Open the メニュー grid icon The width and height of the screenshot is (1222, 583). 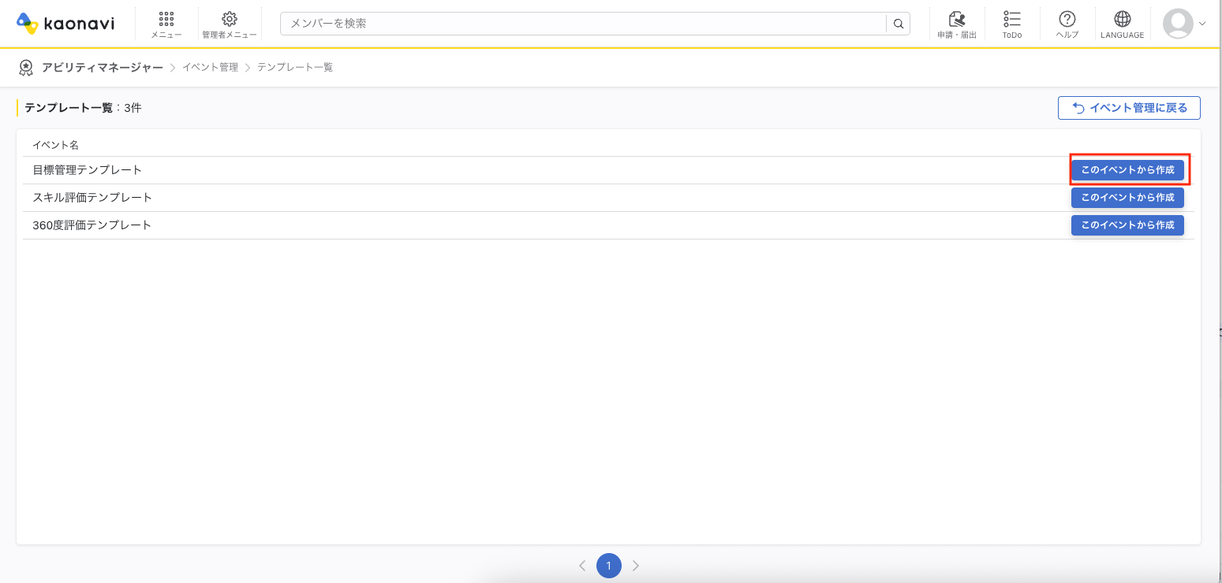pos(166,20)
